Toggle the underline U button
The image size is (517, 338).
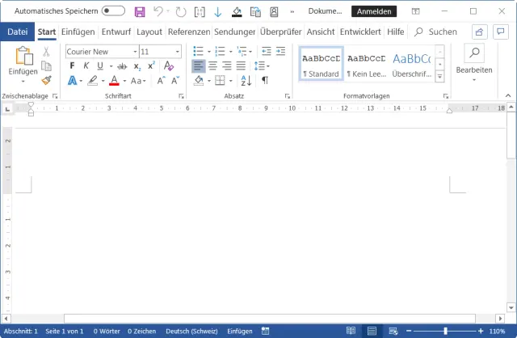coord(99,65)
